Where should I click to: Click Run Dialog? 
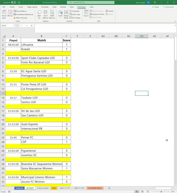75,18
